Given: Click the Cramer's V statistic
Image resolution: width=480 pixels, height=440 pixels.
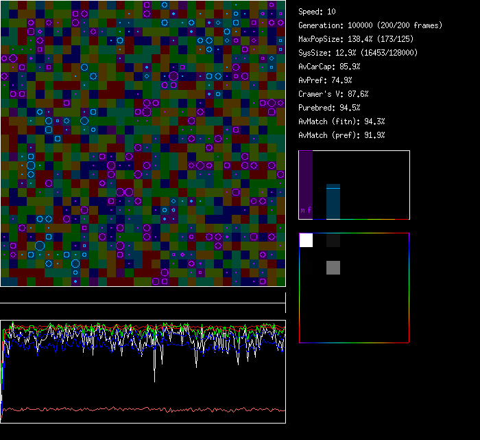Looking at the screenshot, I should click(x=333, y=94).
